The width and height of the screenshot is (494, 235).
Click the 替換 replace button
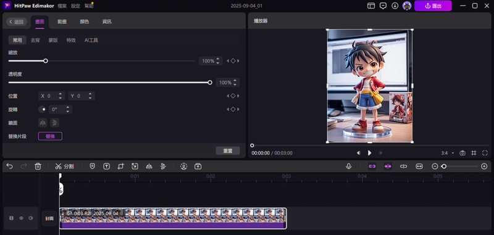50,136
